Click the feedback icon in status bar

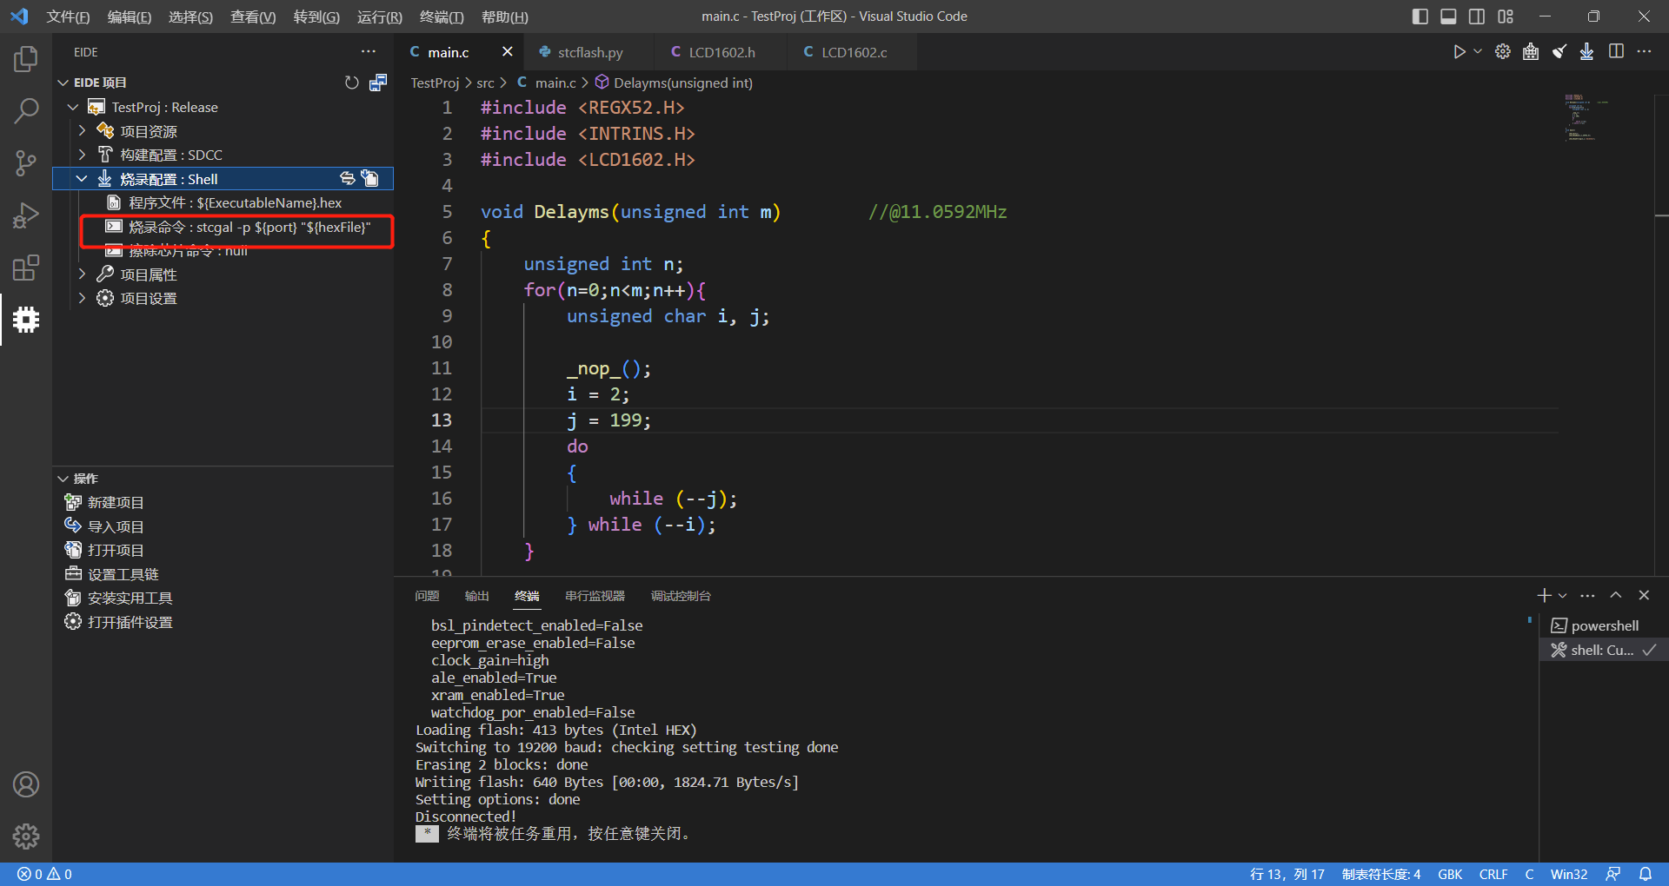(x=1613, y=874)
